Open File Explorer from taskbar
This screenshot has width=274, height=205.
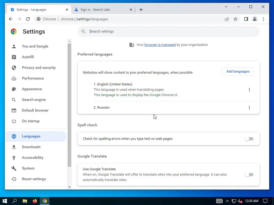tap(25, 201)
